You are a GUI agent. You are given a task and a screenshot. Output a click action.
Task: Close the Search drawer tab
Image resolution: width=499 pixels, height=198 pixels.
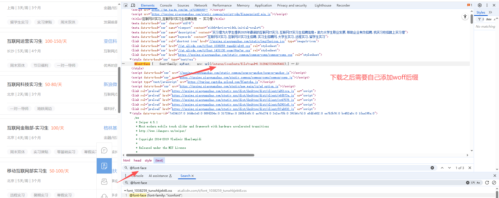pos(193,176)
